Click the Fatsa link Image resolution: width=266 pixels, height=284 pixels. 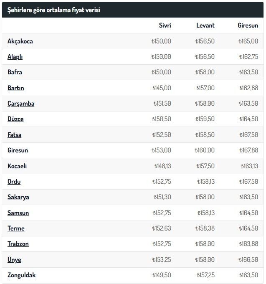[14, 135]
